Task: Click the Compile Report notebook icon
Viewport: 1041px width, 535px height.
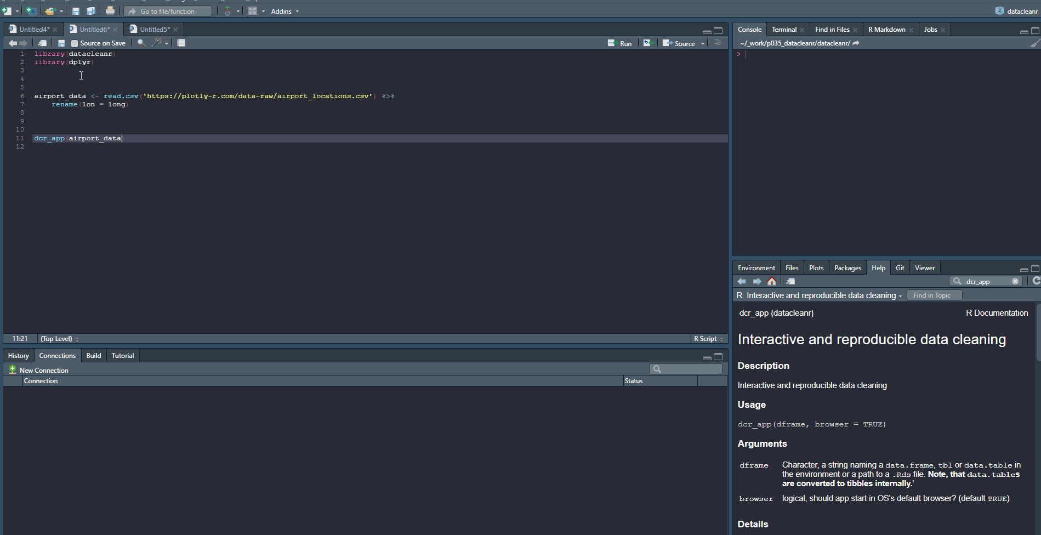Action: [181, 43]
